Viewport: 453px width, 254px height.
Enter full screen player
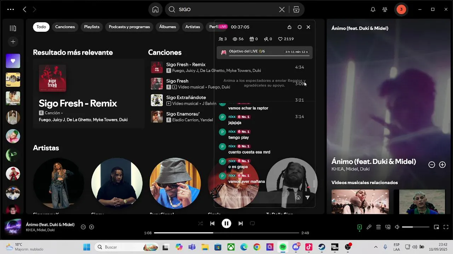pos(446,227)
